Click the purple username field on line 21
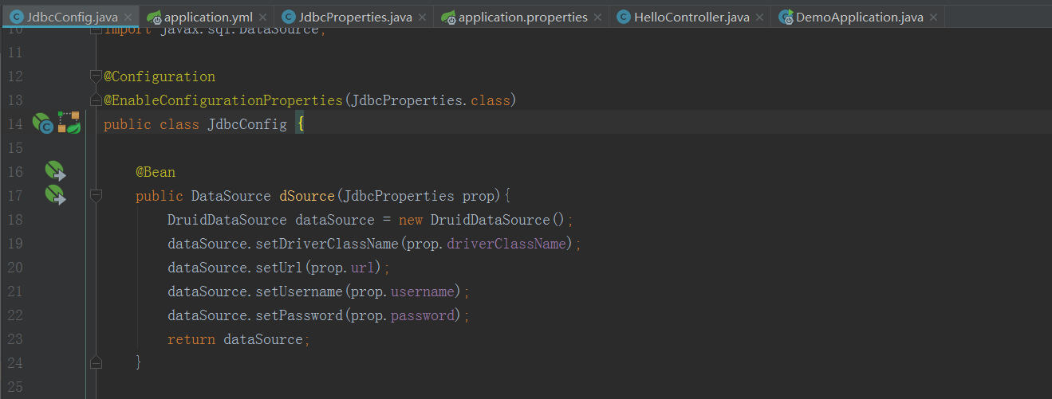 423,291
